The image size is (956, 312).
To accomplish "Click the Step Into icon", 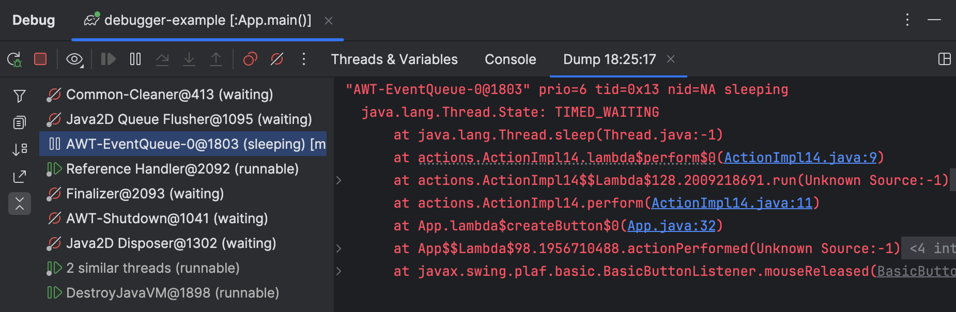I will 189,59.
